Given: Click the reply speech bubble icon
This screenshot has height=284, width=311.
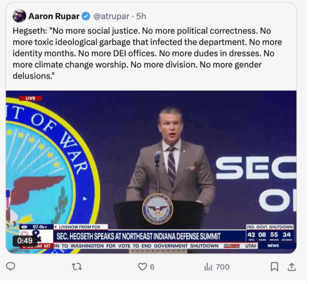Looking at the screenshot, I should [12, 267].
